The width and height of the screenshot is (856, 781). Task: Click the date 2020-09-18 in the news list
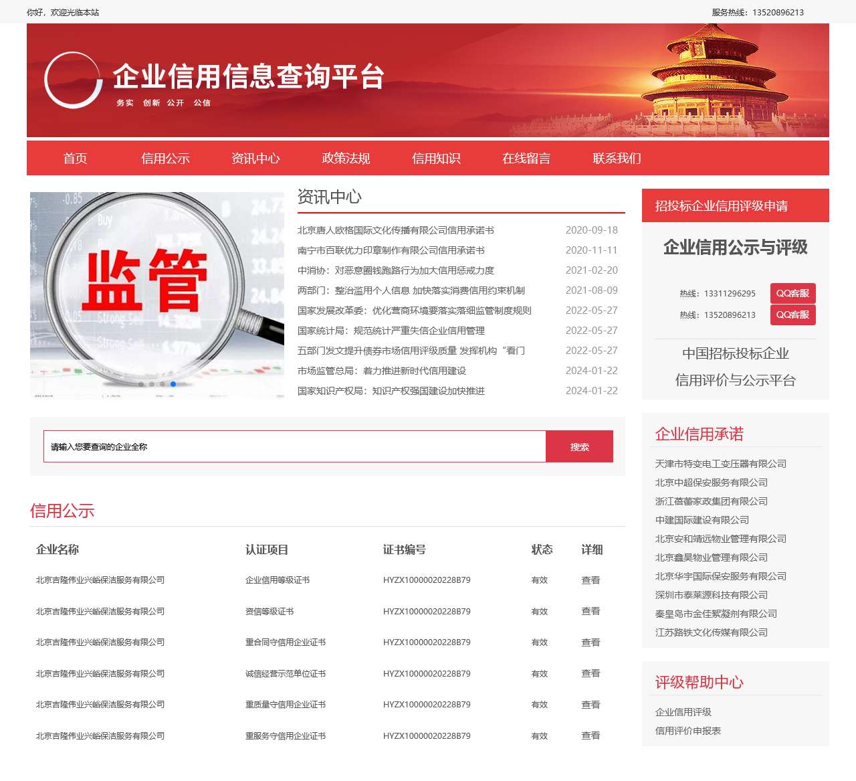pos(592,230)
